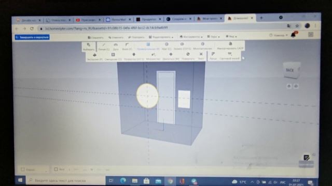Viewport: 332px width, 186px height.
Task: Open File Explorer from taskbar
Action: click(x=135, y=181)
